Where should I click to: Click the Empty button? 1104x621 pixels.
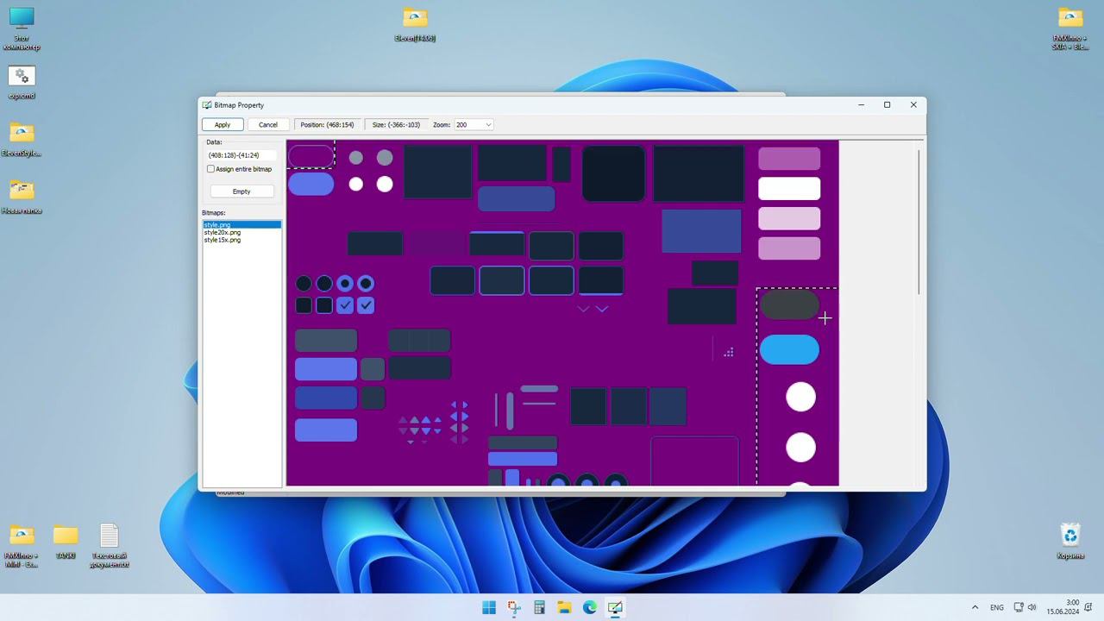point(241,191)
